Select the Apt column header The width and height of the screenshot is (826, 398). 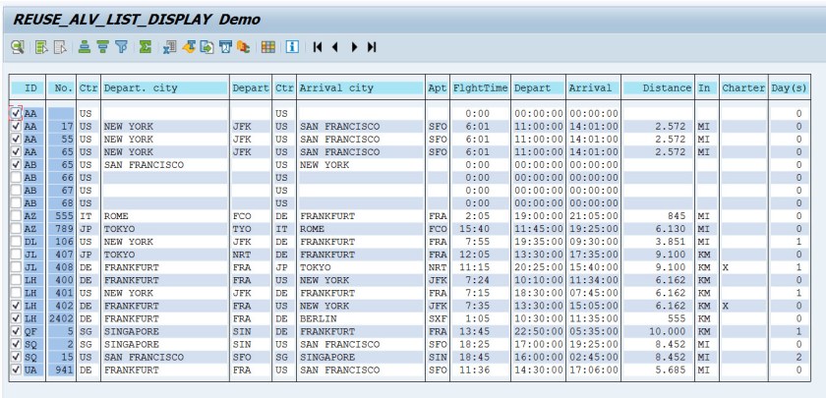click(x=438, y=87)
